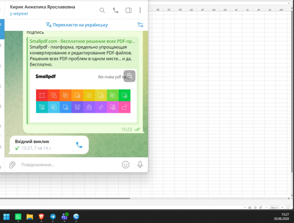Click the spreadsheet horizontal scrollbar thumb
The image size is (294, 223).
tap(65, 198)
